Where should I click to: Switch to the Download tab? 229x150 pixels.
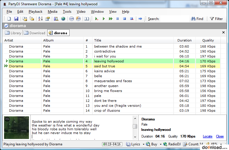pos(34,33)
